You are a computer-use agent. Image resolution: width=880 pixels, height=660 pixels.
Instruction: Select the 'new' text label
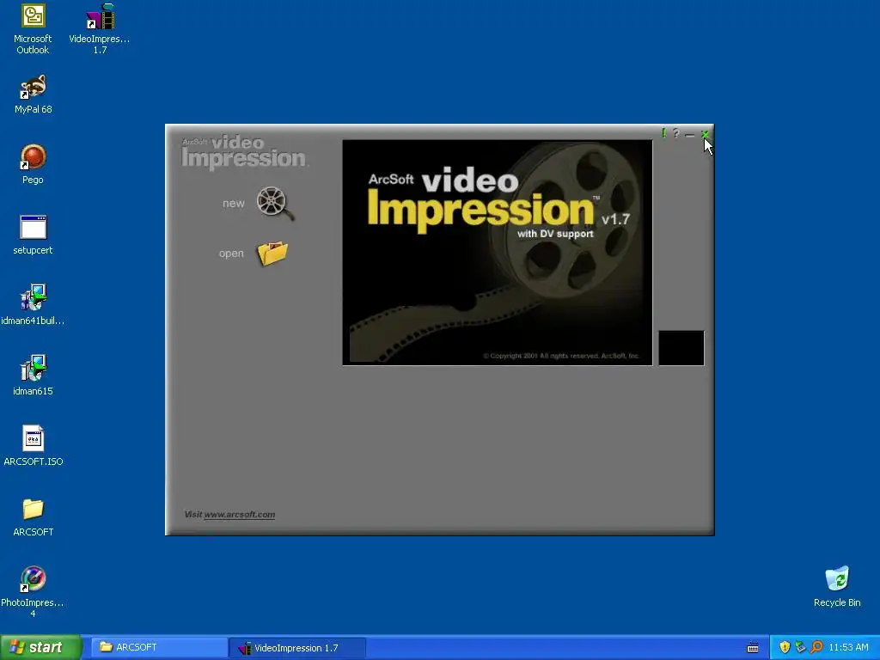tap(234, 203)
